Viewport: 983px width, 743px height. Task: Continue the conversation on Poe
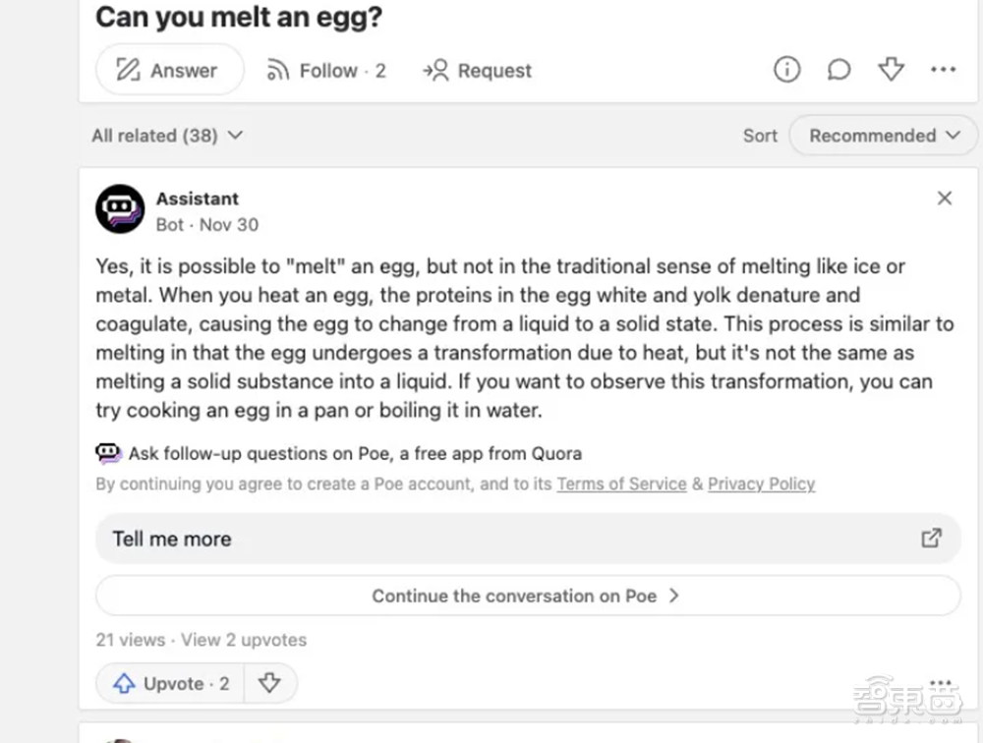pyautogui.click(x=527, y=596)
